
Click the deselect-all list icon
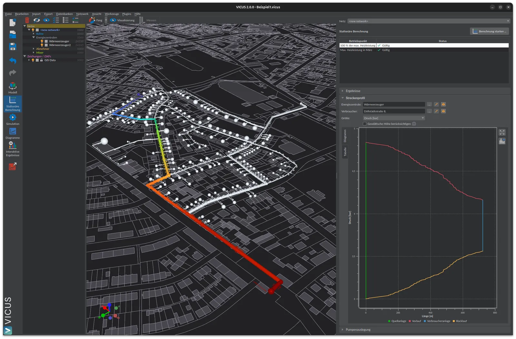pyautogui.click(x=65, y=20)
